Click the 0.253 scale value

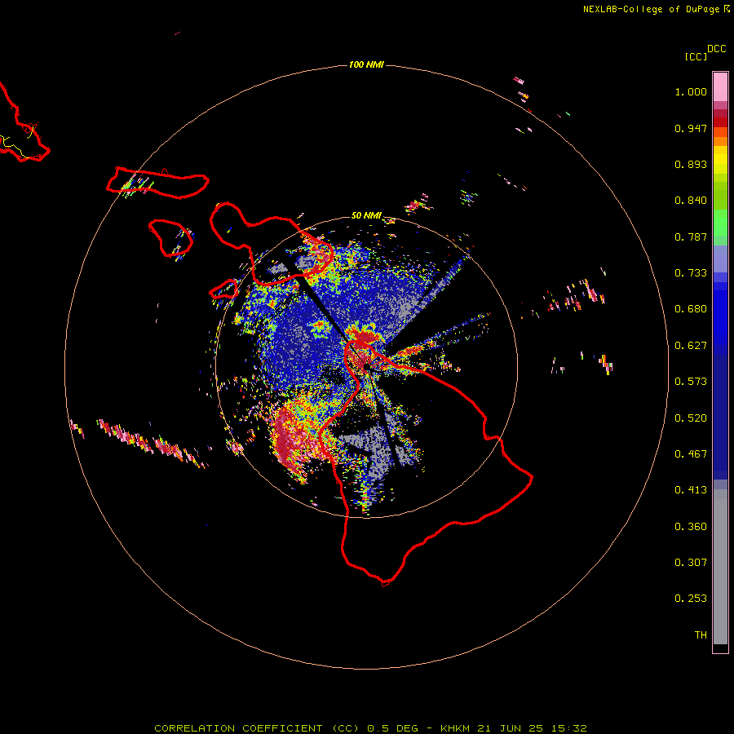pyautogui.click(x=691, y=599)
